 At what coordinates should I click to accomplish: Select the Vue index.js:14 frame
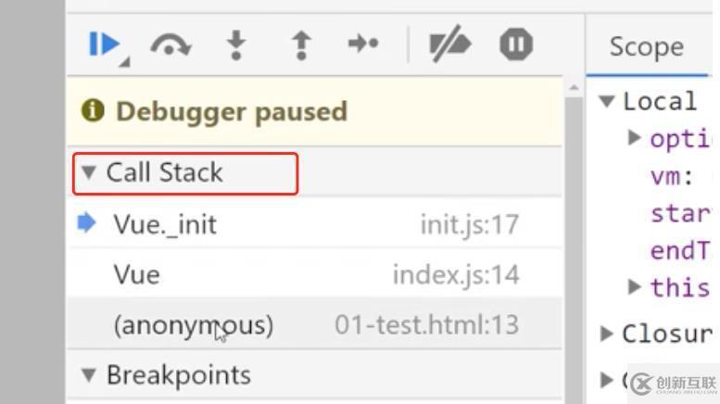pyautogui.click(x=314, y=274)
